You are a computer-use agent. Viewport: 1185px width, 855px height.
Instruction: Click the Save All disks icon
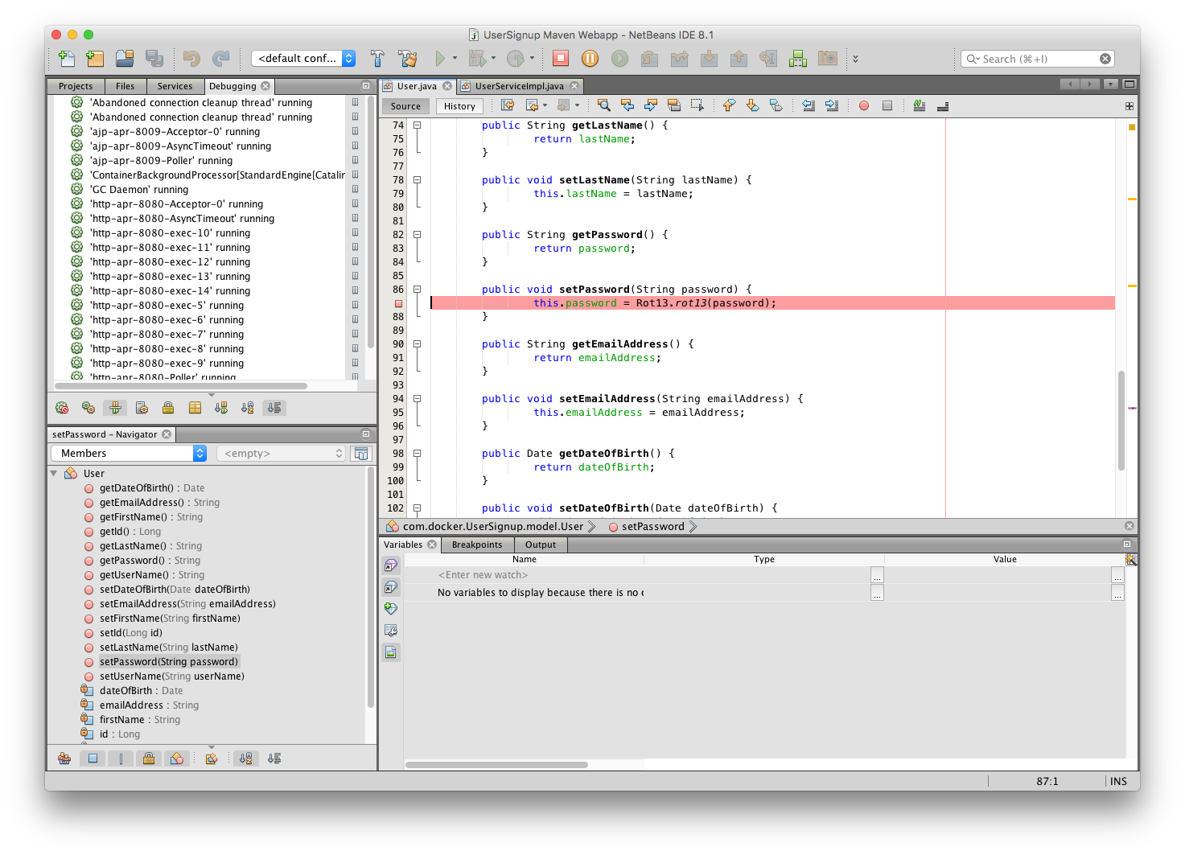click(154, 58)
